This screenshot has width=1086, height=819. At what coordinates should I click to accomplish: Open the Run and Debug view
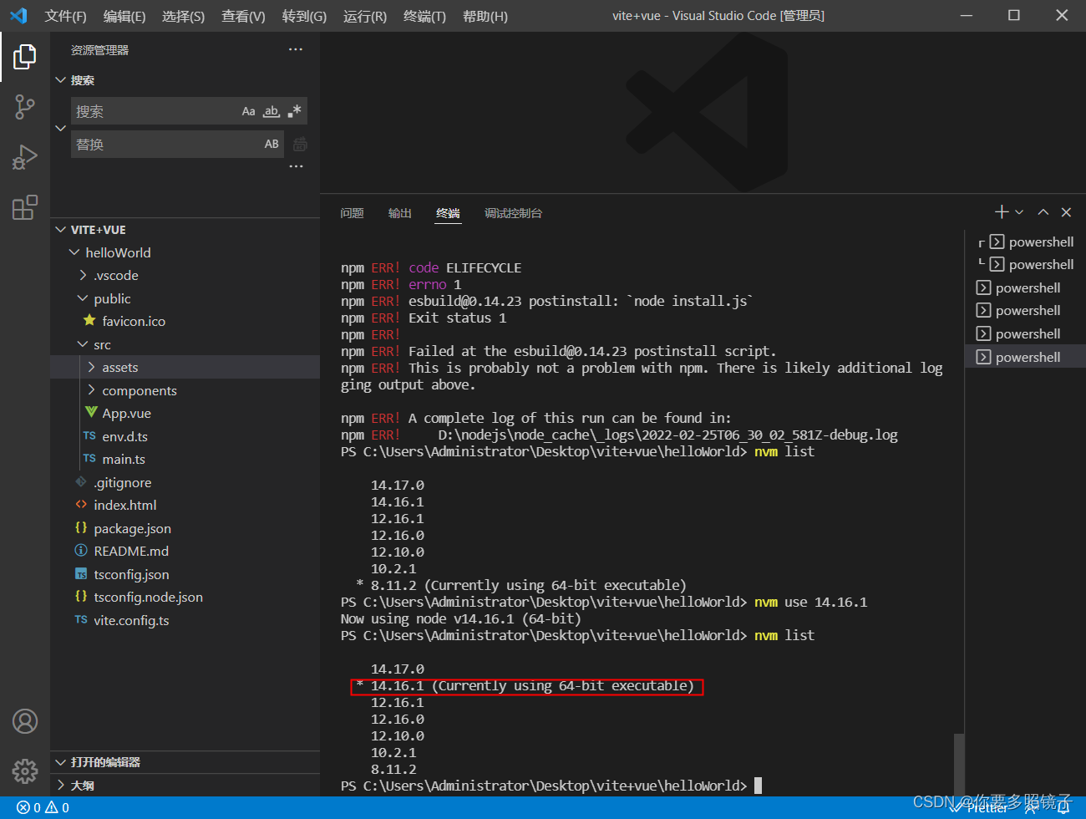[x=25, y=157]
